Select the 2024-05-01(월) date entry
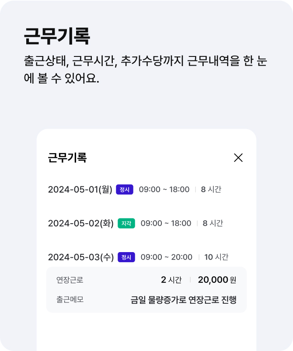 80,190
